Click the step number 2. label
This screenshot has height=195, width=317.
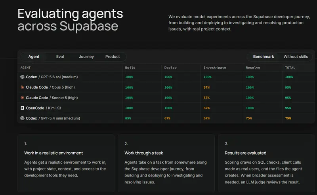pos(126,144)
